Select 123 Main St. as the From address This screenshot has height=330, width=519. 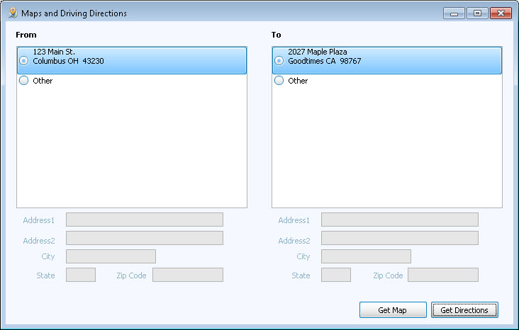pyautogui.click(x=24, y=61)
